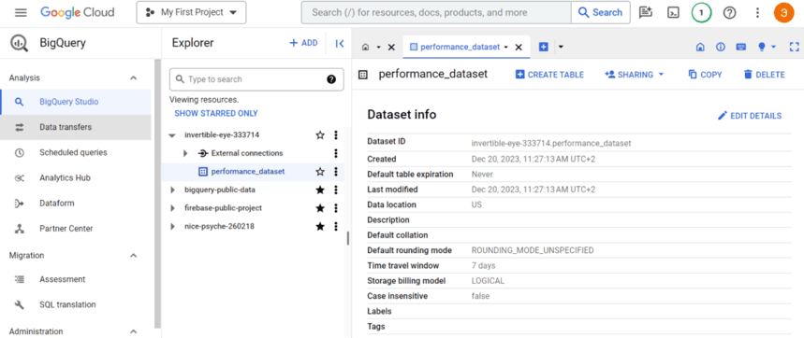Open actions menu for performance_dataset
This screenshot has width=804, height=338.
336,172
